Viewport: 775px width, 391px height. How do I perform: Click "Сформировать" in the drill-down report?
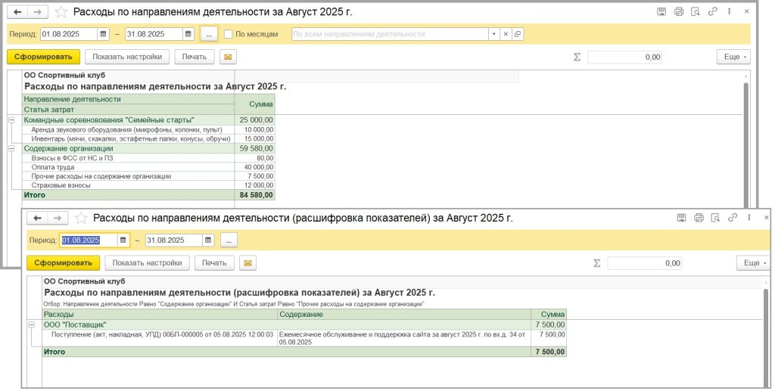64,263
